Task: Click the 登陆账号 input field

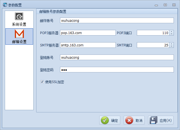Action: pos(117,57)
